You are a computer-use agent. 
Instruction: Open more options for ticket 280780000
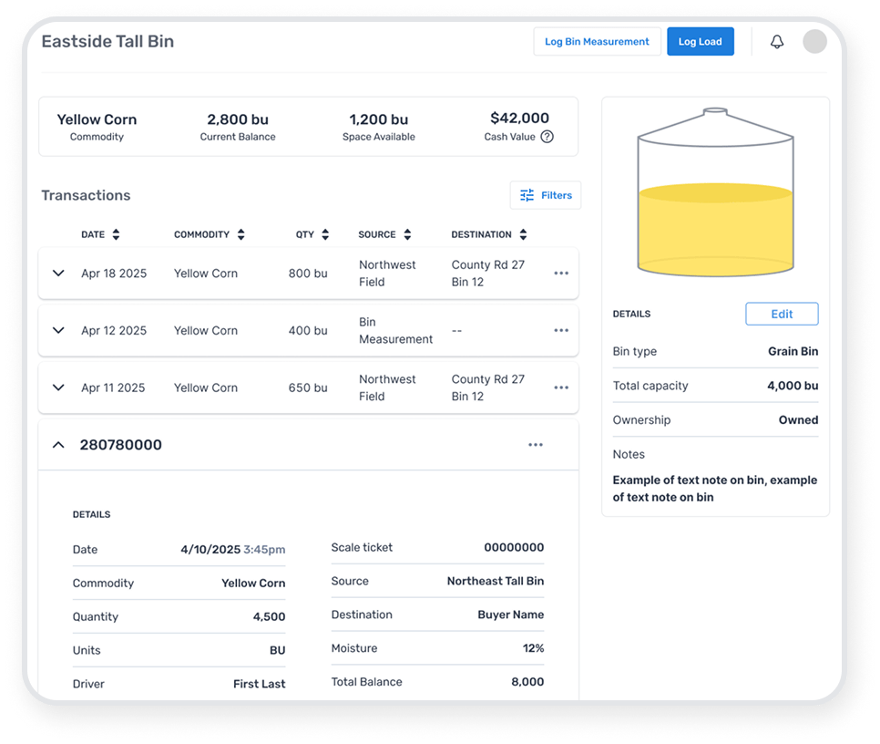[x=536, y=445]
